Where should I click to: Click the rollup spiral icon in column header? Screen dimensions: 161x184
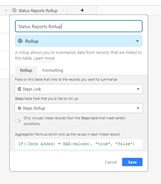(x=14, y=10)
